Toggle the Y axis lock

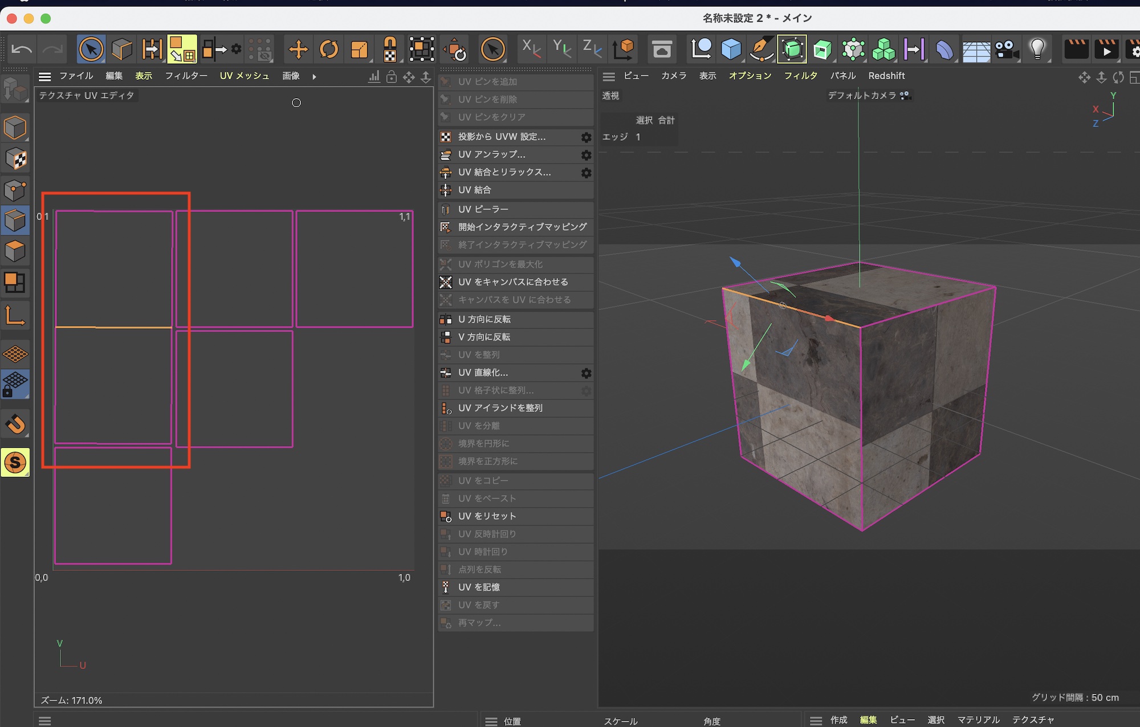coord(562,50)
